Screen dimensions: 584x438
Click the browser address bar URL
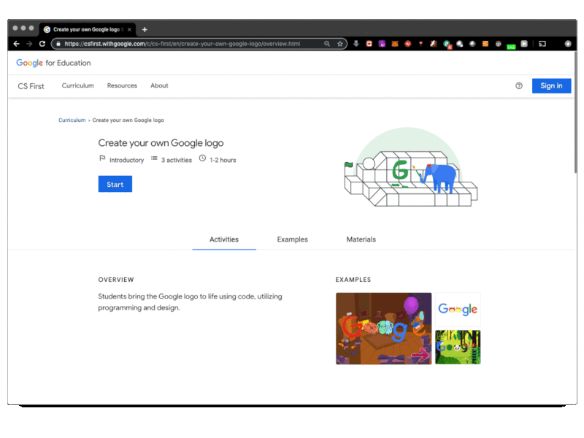pos(182,44)
